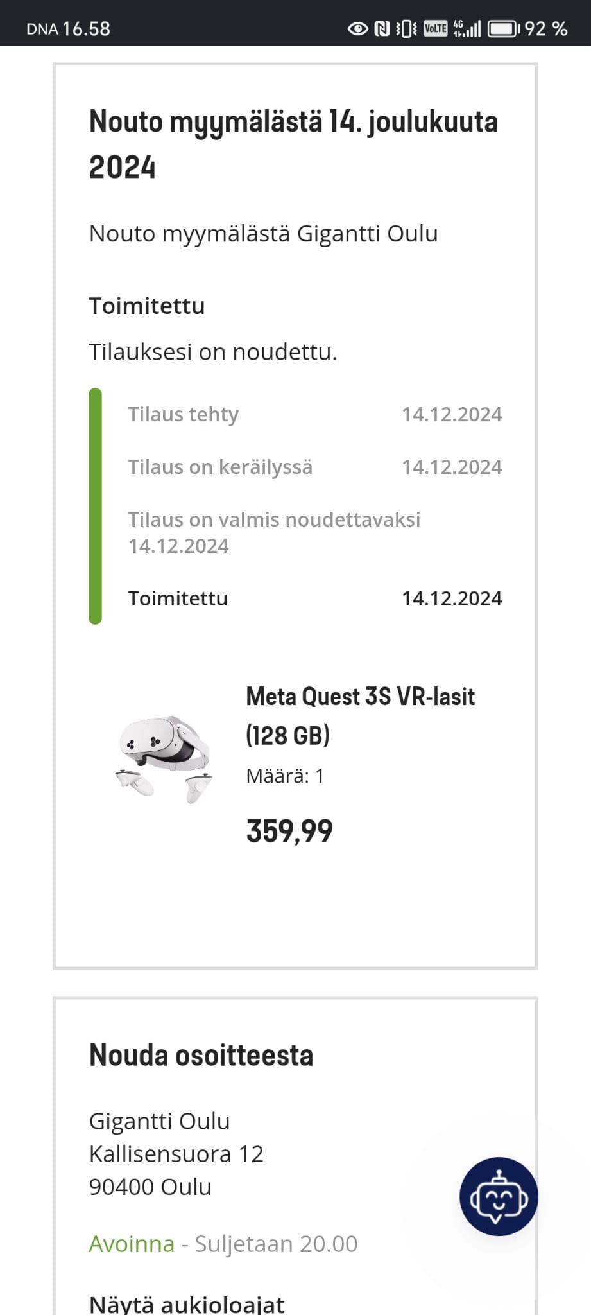Open Meta Quest 3S VR-lasit product title
Screen dimensions: 591x1315
(360, 716)
